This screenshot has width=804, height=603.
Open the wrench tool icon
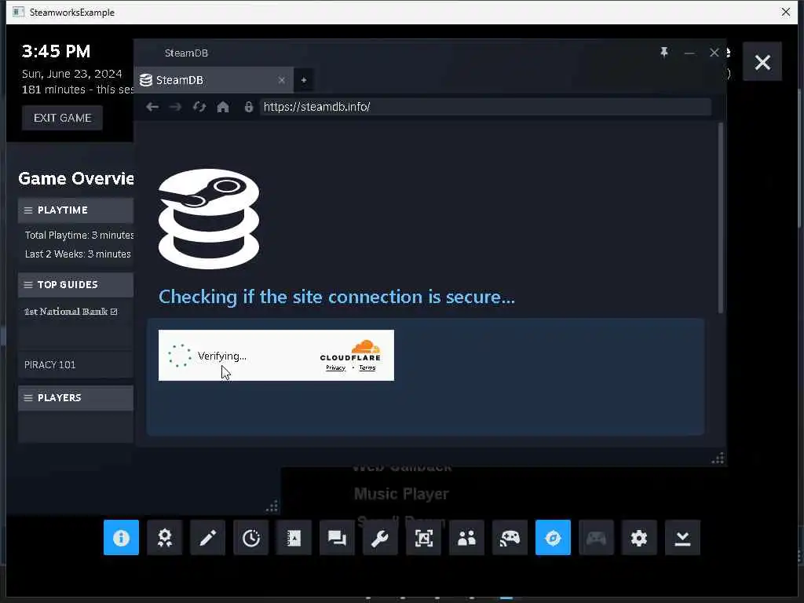(x=380, y=537)
